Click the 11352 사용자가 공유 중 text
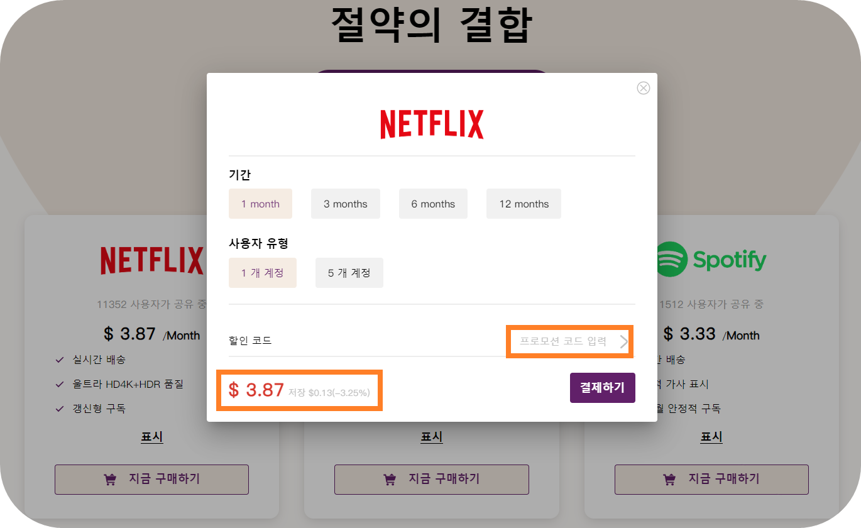The height and width of the screenshot is (528, 861). pos(152,304)
